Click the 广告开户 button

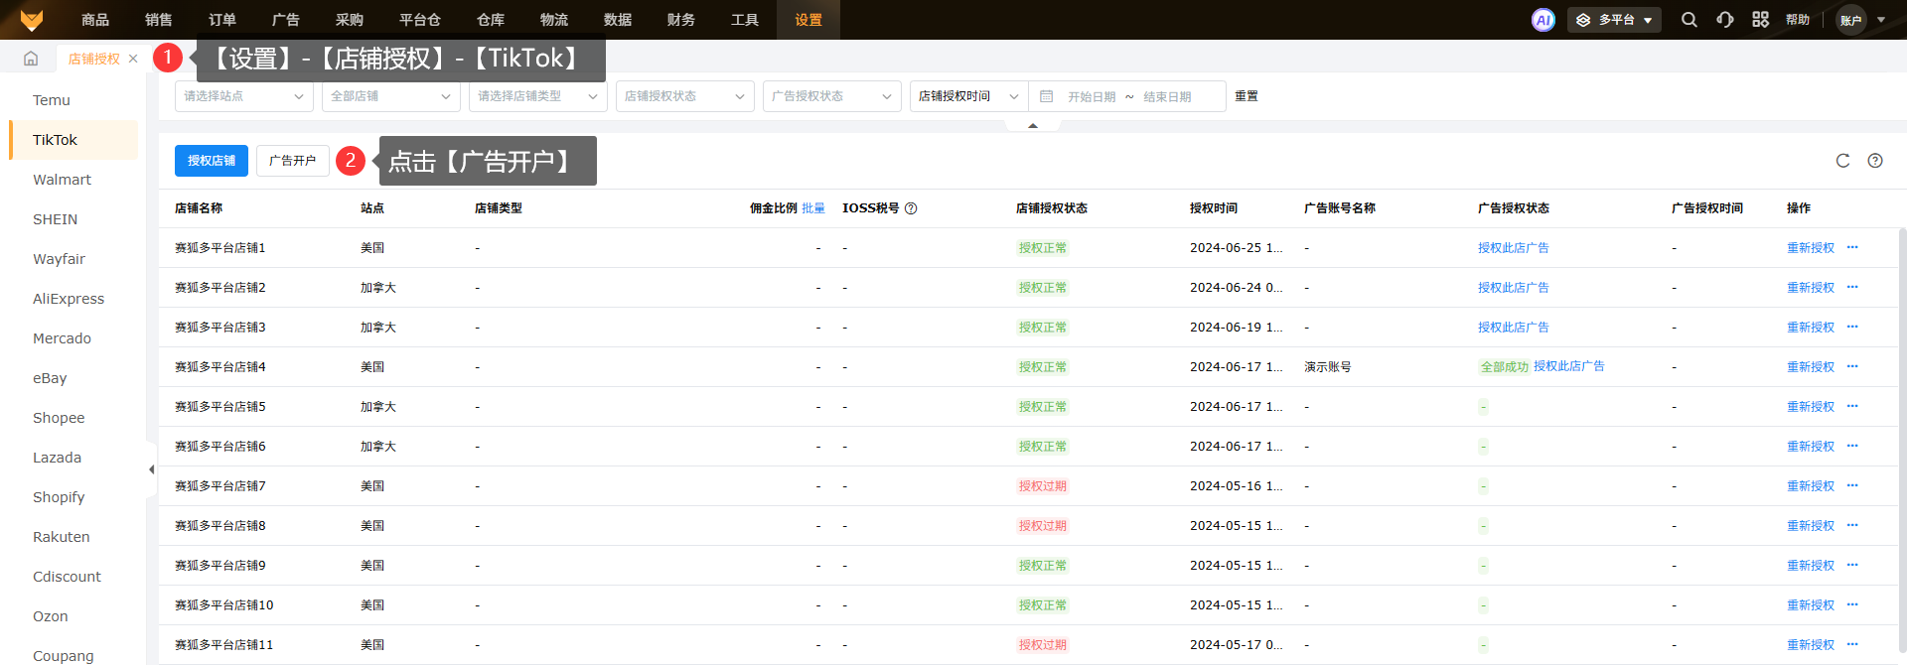[292, 161]
